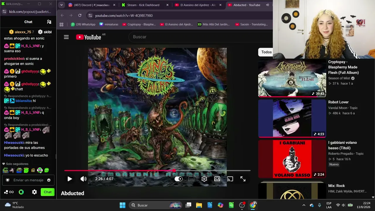Send message with the green Chat button
375x211 pixels.
[x=48, y=192]
